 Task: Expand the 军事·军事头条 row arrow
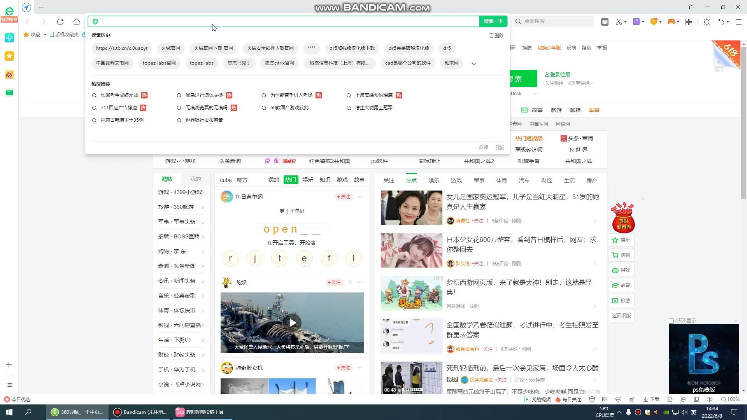[203, 222]
